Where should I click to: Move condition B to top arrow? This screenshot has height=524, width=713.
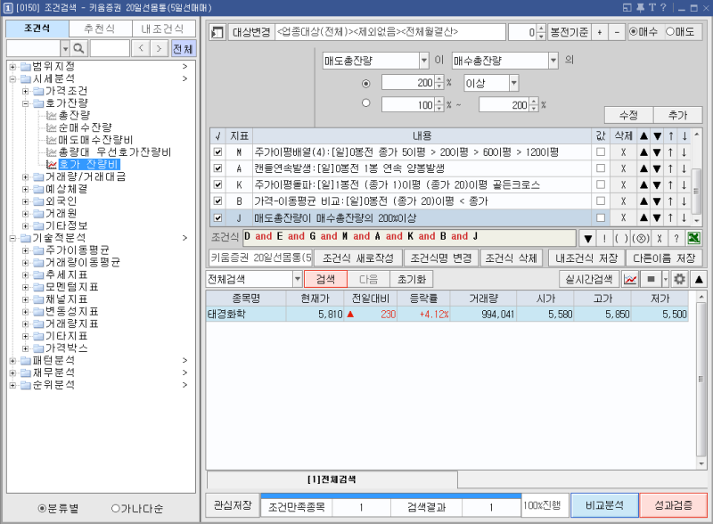tap(671, 201)
